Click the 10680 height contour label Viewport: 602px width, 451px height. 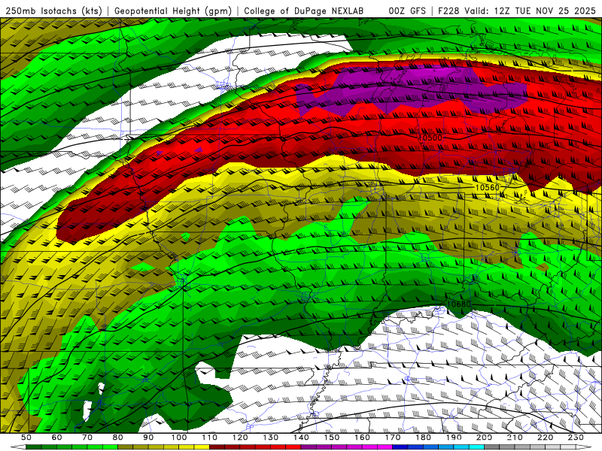pyautogui.click(x=459, y=304)
